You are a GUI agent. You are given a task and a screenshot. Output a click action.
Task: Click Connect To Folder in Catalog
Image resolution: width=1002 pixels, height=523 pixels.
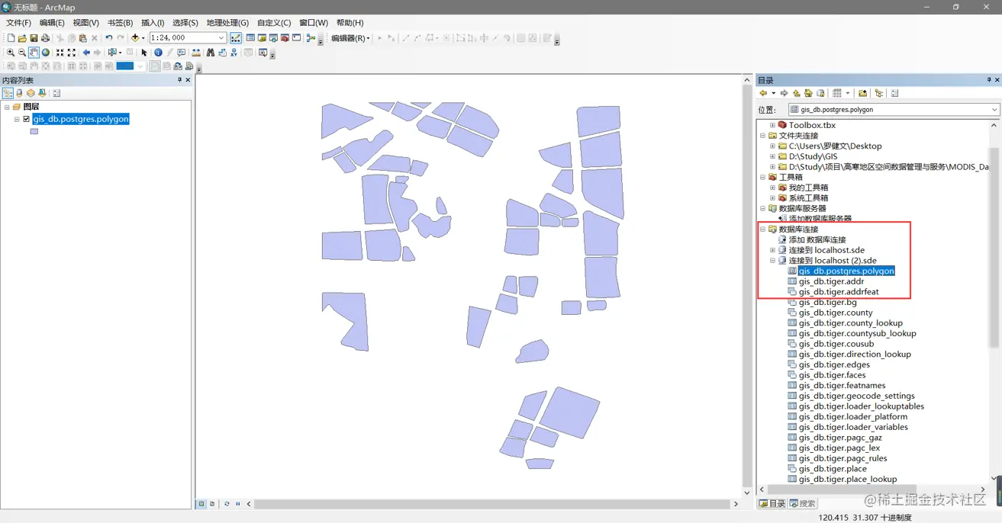pos(862,93)
